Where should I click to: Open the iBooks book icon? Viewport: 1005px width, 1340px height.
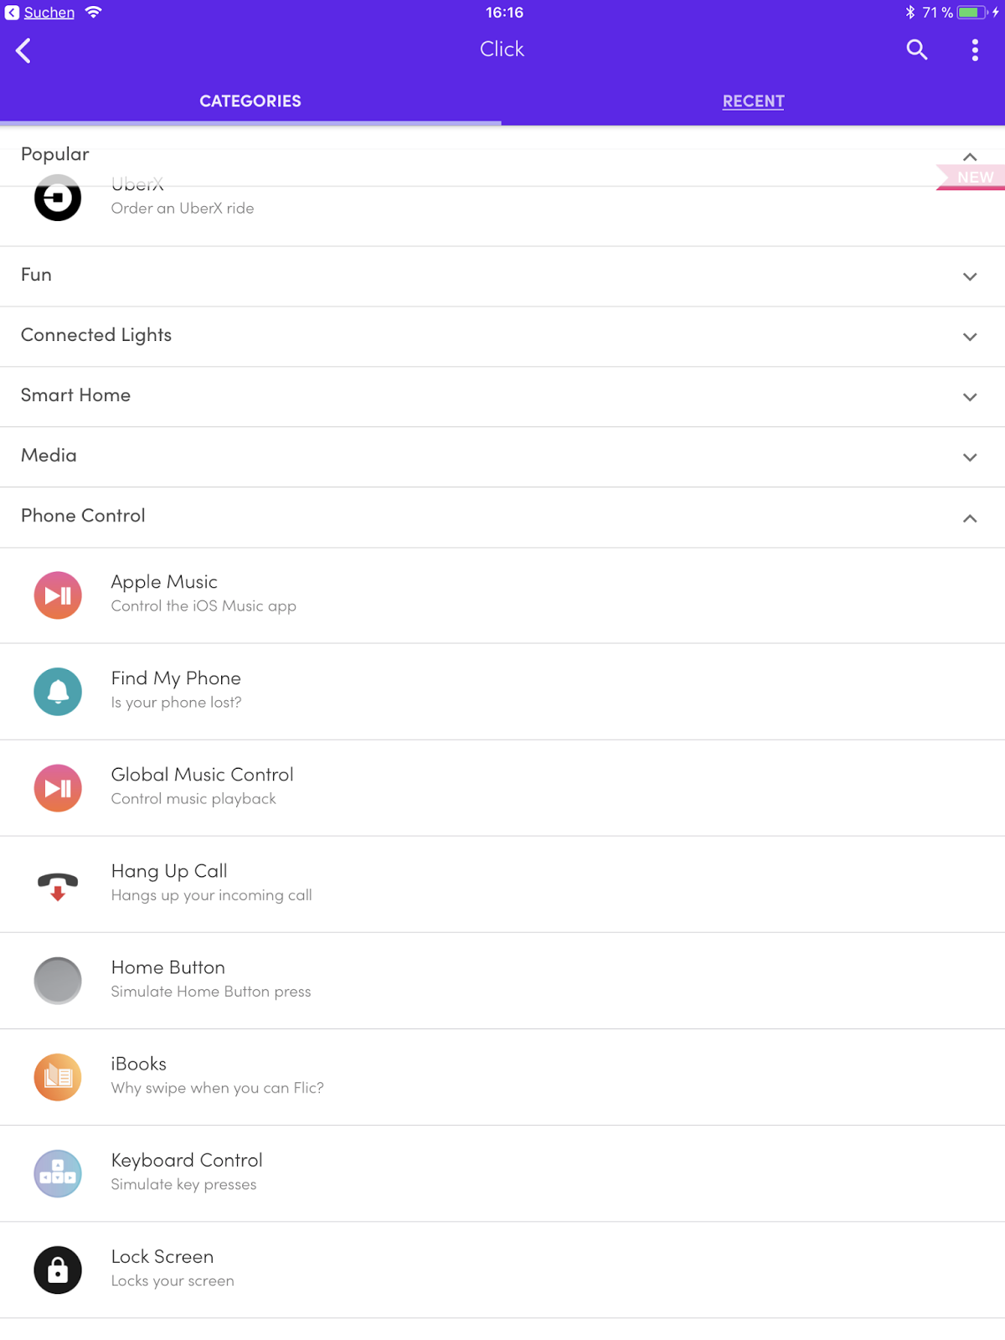pos(58,1077)
